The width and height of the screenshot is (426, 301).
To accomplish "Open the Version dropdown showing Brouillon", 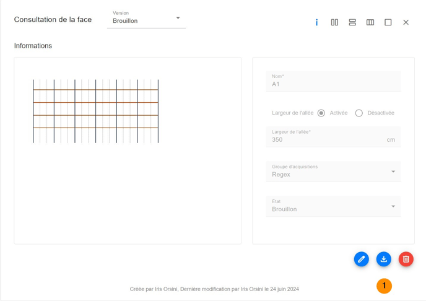I will pos(146,20).
